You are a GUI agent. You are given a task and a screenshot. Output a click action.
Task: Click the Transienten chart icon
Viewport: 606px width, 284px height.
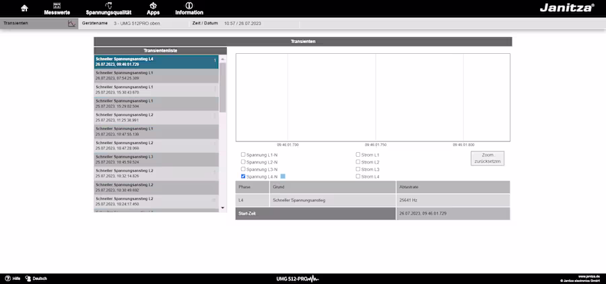(x=72, y=24)
